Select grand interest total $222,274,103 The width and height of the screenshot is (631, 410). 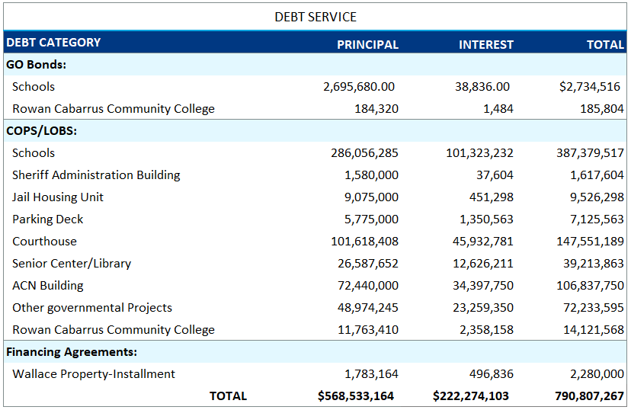(471, 396)
